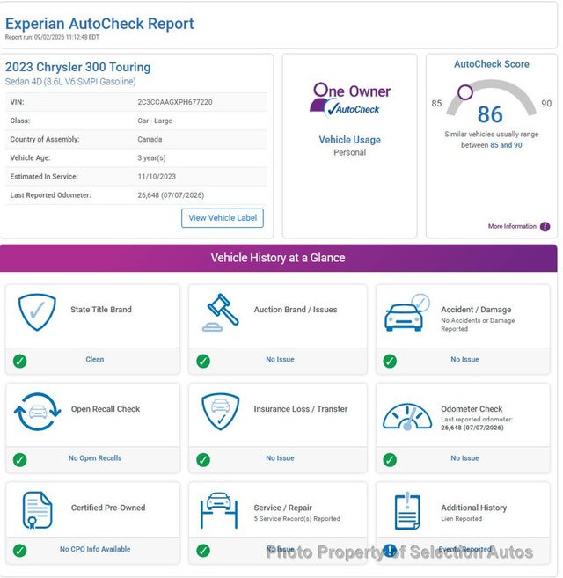Click No Issue under Odometer Check
Image resolution: width=563 pixels, height=578 pixels.
click(x=464, y=457)
